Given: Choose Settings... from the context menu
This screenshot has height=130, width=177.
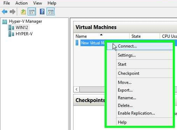Looking at the screenshot, I should point(140,55).
